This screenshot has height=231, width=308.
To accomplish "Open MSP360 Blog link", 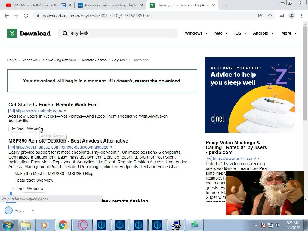I will 80,174.
